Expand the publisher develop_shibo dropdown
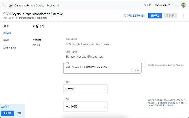The height and width of the screenshot is (118, 189). 162,5
